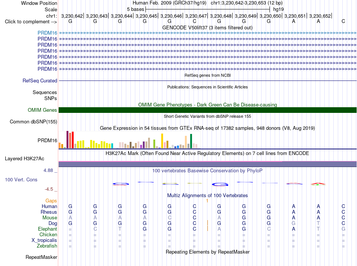Screen dimensions: 357x266
Task: Click the Elephant species label
Action: (48, 229)
